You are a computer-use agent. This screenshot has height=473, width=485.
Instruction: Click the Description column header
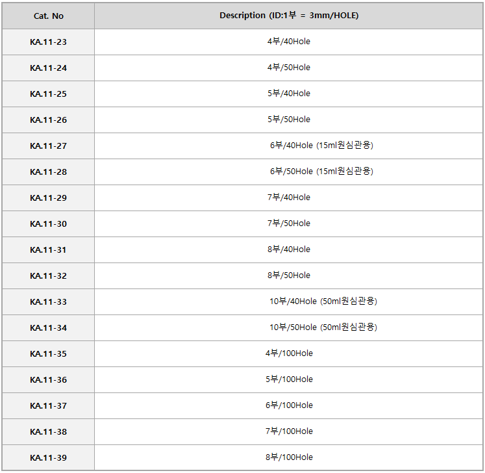click(289, 16)
